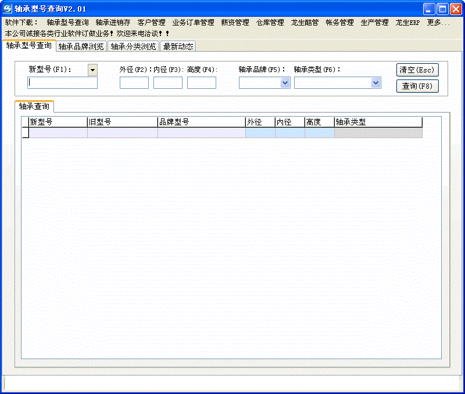
Task: Click the 品牌型号 column header
Action: click(x=202, y=122)
